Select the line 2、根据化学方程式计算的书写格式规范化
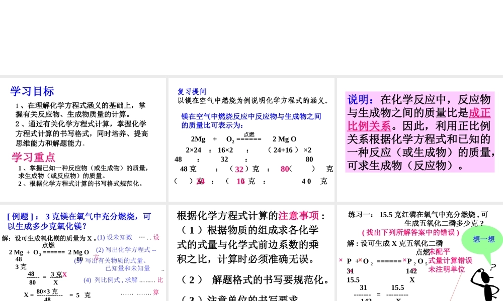The width and height of the screenshot is (503, 301). pos(80,184)
